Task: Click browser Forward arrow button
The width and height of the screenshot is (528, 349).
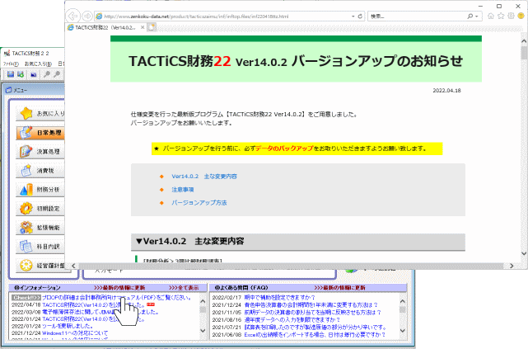Action: pos(87,16)
